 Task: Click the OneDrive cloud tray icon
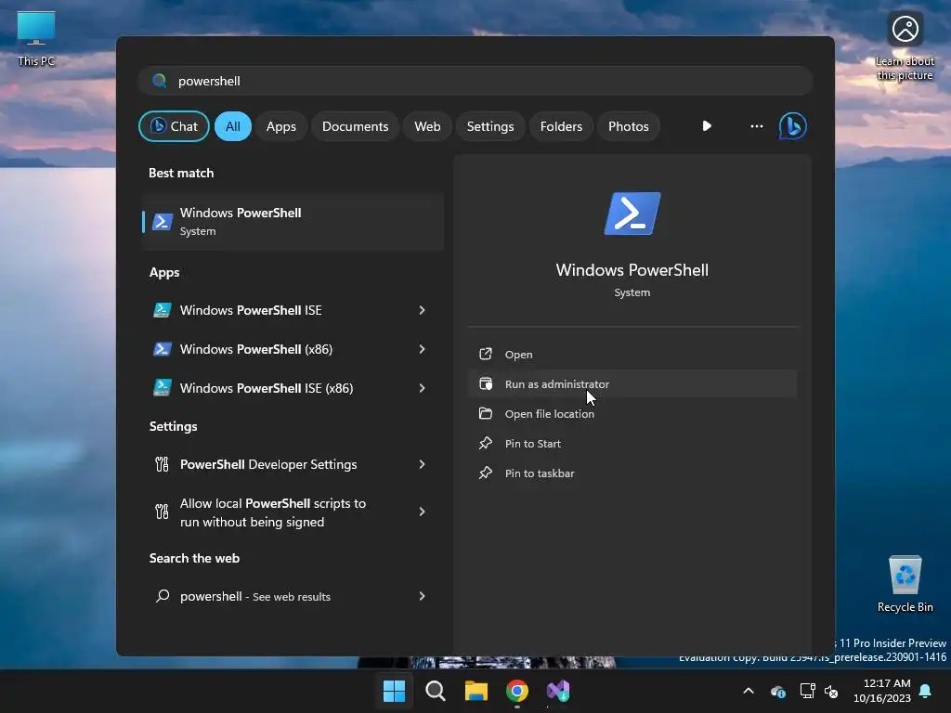point(777,691)
